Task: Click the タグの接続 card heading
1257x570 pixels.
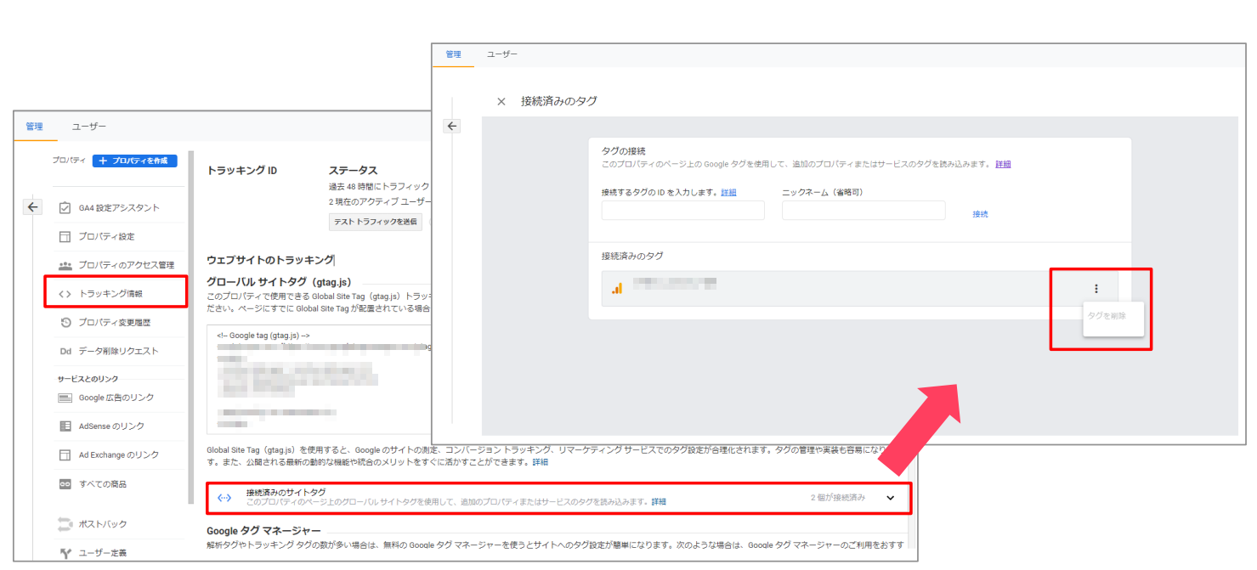Action: pyautogui.click(x=623, y=151)
